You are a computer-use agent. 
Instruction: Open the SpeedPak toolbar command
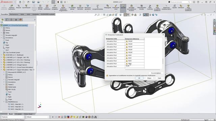coord(131,8)
